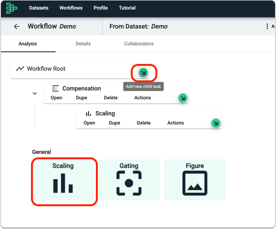Open the Profile menu
This screenshot has height=229, width=276.
click(x=101, y=8)
